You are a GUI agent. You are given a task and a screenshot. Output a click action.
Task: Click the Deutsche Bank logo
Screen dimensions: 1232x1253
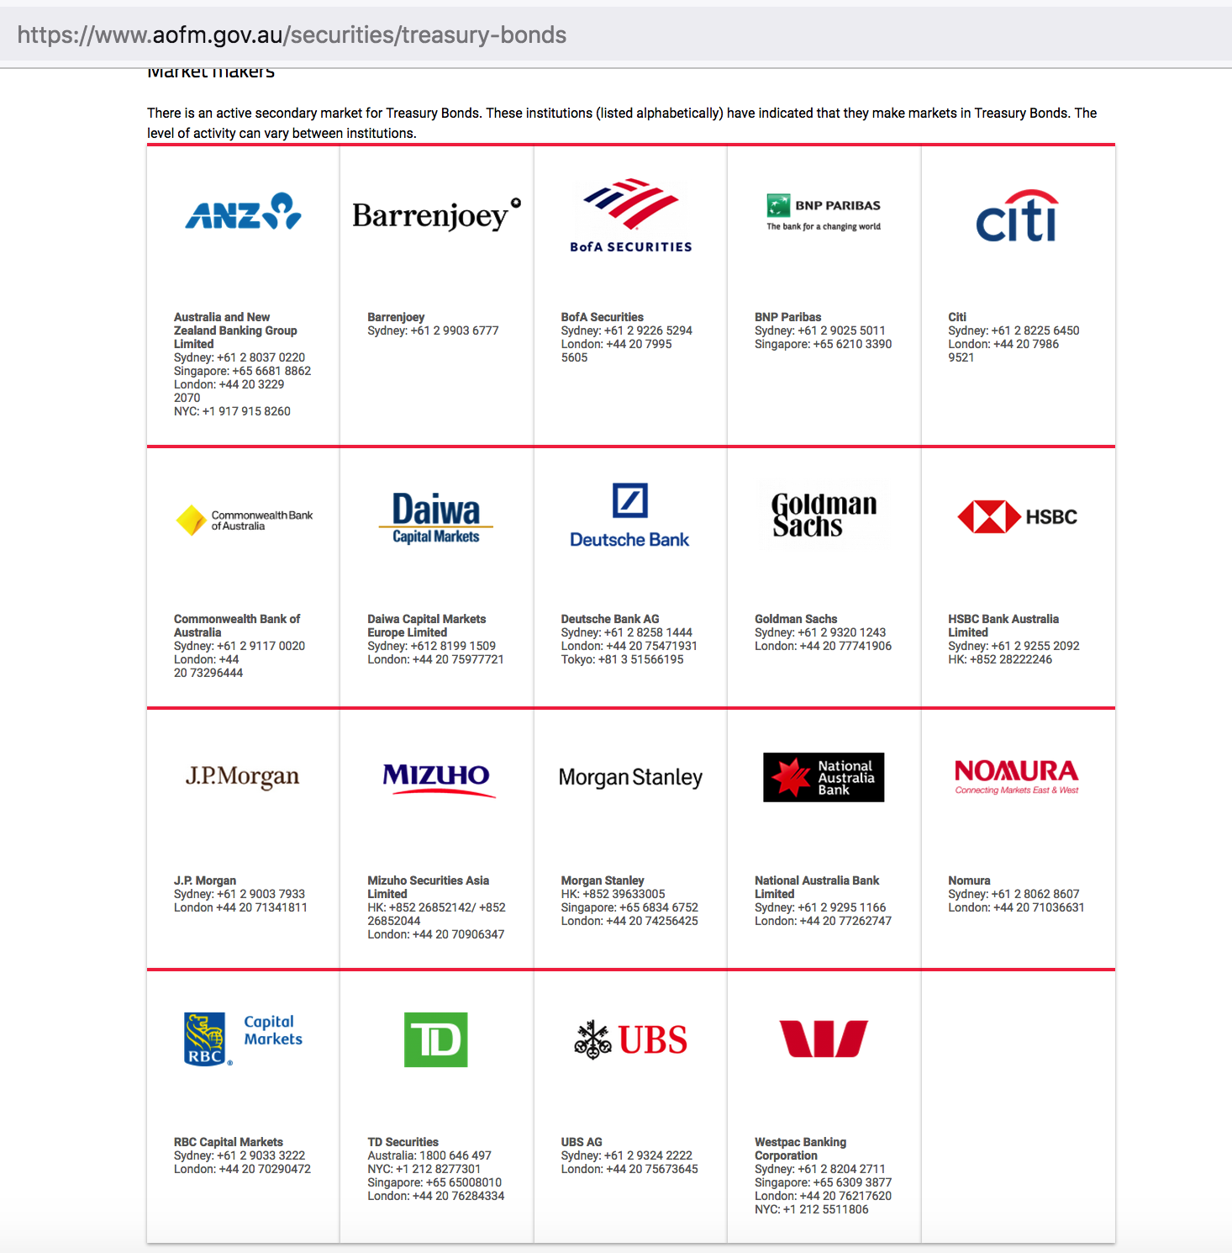click(x=629, y=515)
